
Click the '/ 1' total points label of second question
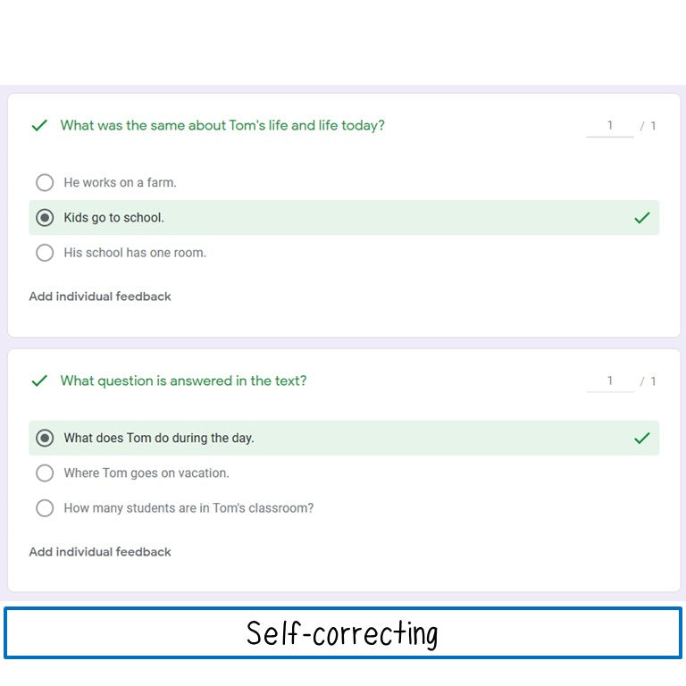[648, 382]
